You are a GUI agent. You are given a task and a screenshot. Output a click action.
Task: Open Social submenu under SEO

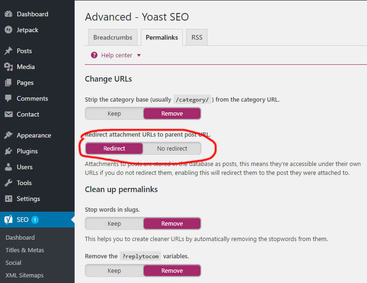click(x=14, y=263)
